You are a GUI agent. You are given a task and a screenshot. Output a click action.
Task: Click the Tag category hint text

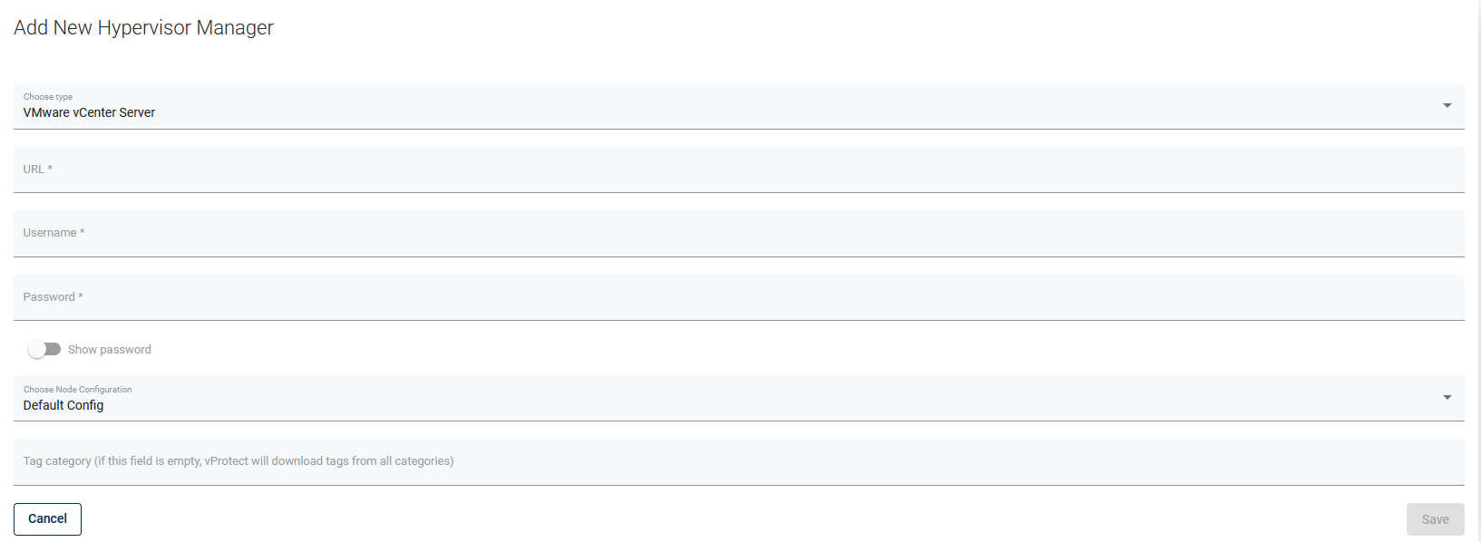coord(239,461)
